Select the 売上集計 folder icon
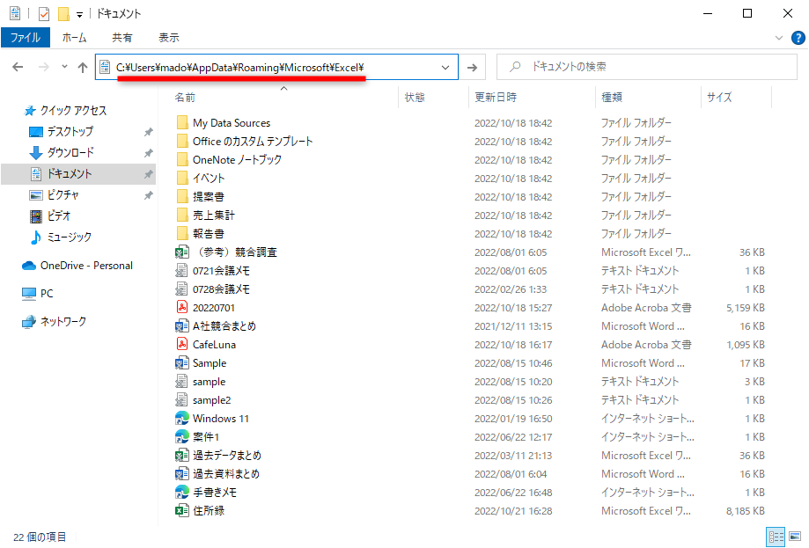This screenshot has height=548, width=809. coord(181,215)
